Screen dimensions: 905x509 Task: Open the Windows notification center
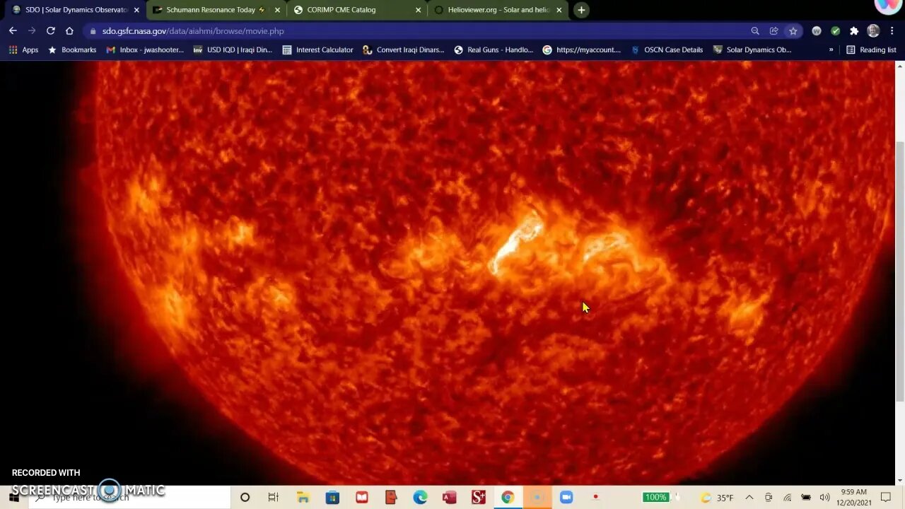(886, 497)
